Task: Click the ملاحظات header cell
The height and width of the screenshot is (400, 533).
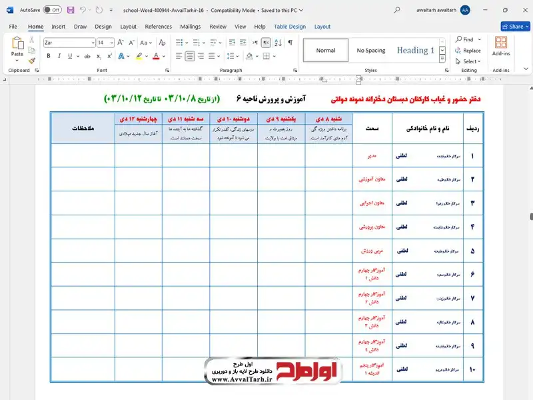Action: [x=83, y=128]
